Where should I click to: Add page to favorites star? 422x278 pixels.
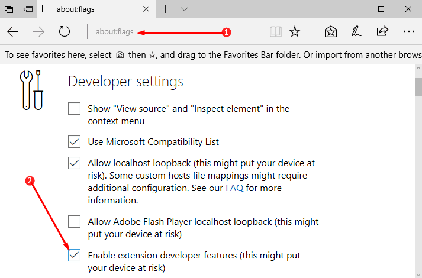(294, 32)
